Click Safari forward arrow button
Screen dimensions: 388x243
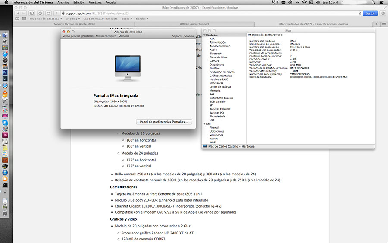[24, 13]
